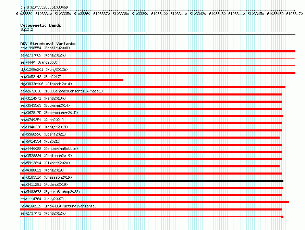Select the esv3543563 (Boomsma2014) label
The height and width of the screenshot is (230, 305).
[x=45, y=105]
